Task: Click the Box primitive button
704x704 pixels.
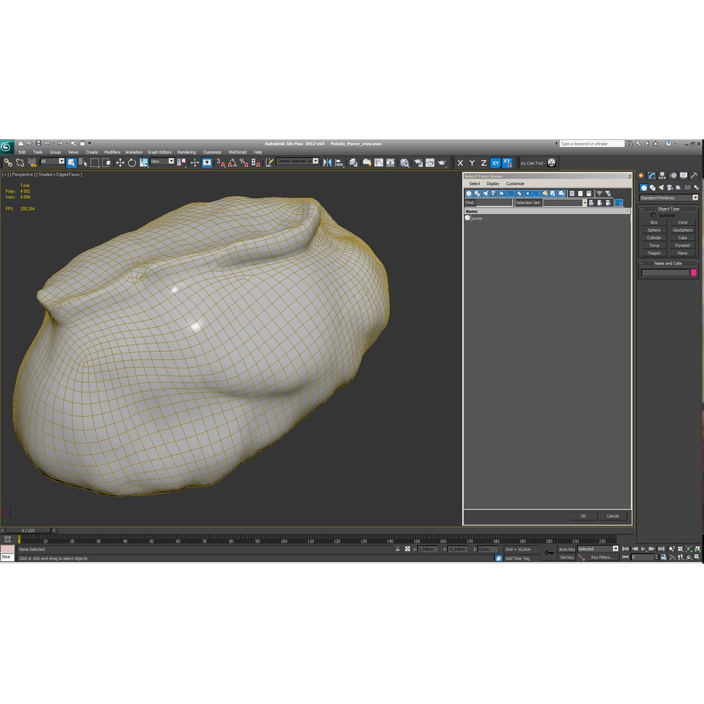Action: 654,222
